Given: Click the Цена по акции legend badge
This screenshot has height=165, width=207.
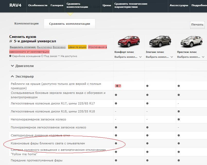Looking at the screenshot, I should [x=77, y=47].
